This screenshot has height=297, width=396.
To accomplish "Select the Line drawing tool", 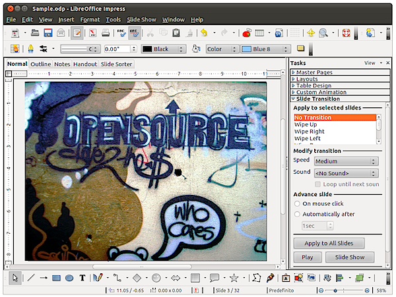I will pos(31,278).
